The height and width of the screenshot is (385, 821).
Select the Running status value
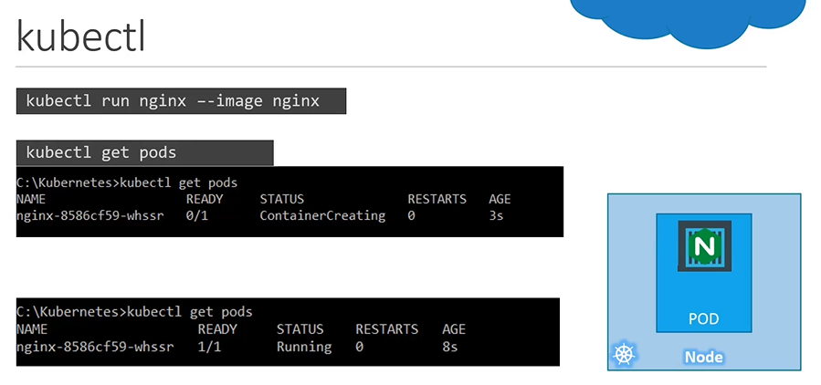coord(304,347)
